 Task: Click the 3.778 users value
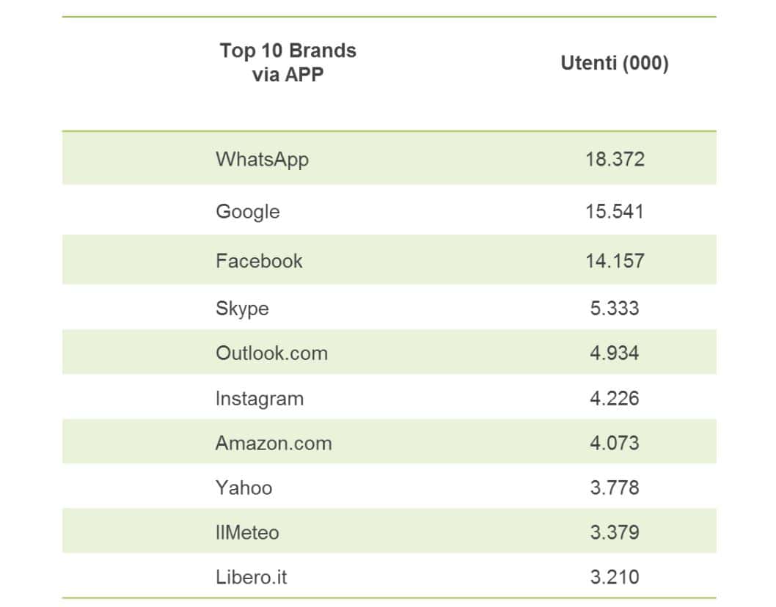pos(615,488)
